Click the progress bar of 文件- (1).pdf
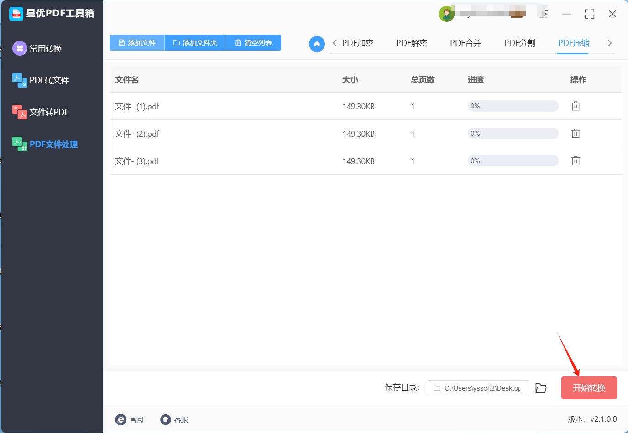This screenshot has width=628, height=433. click(513, 106)
